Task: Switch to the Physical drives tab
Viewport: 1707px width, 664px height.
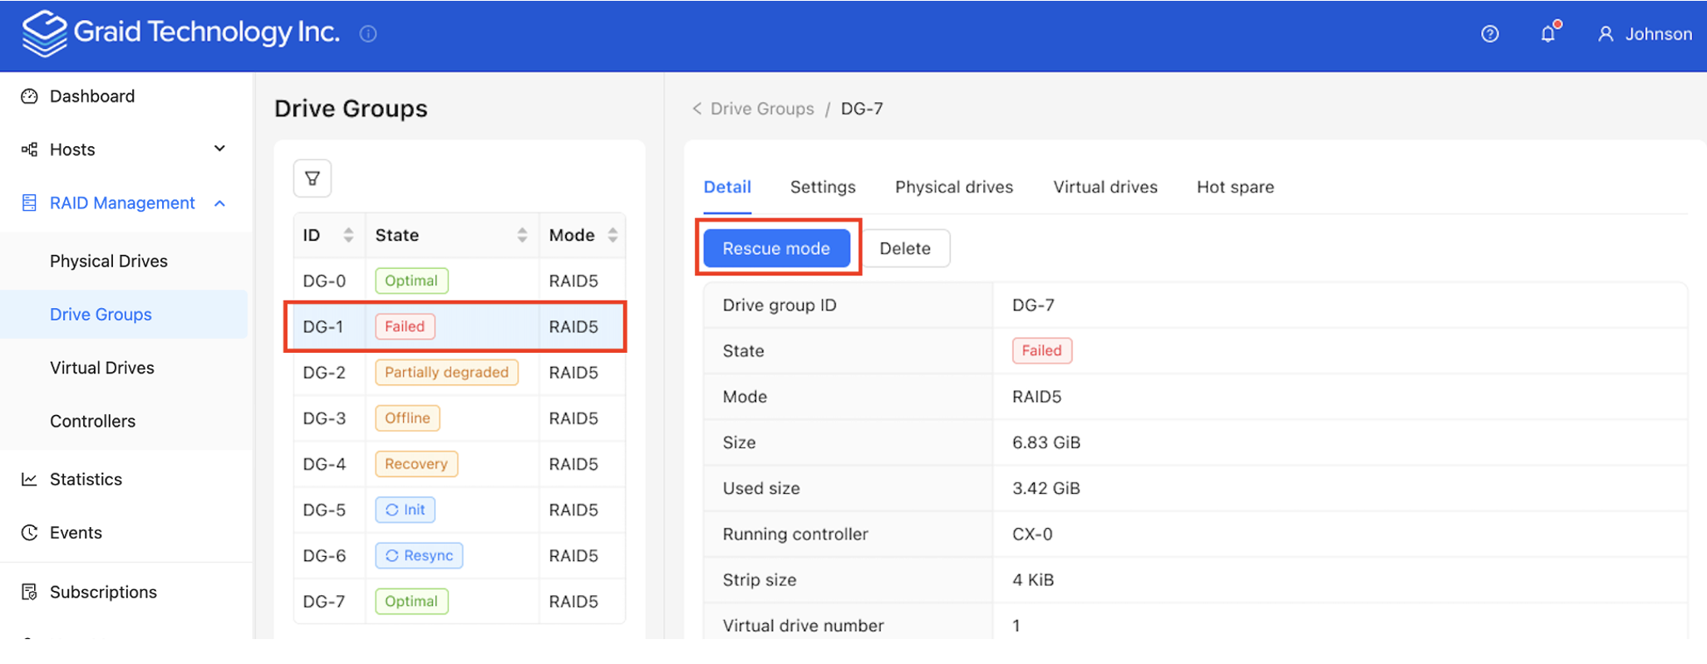Action: click(x=954, y=188)
